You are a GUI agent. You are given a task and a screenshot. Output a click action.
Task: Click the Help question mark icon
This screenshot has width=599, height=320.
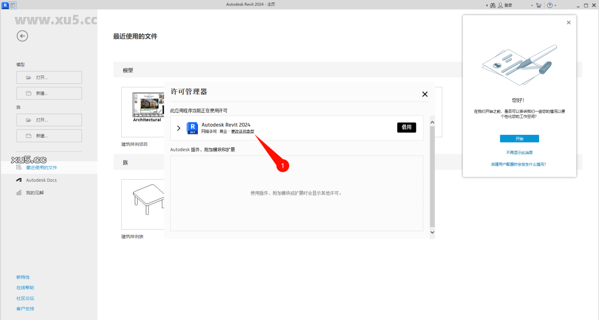click(x=549, y=4)
